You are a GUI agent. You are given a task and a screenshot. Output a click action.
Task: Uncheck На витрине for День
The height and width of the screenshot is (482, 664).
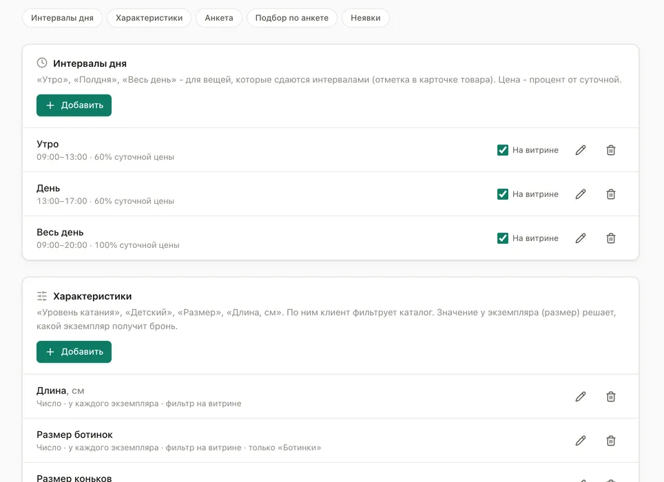[x=503, y=193]
